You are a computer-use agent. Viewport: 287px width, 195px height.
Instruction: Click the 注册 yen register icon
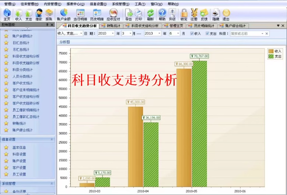coord(194,14)
